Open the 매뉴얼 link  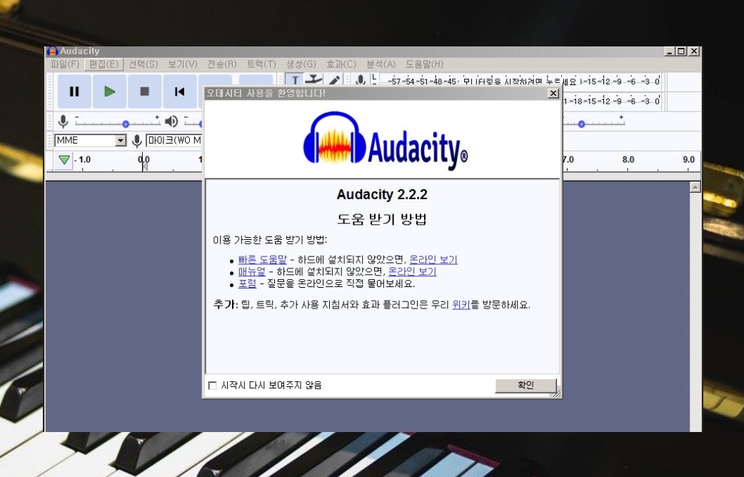[x=252, y=271]
